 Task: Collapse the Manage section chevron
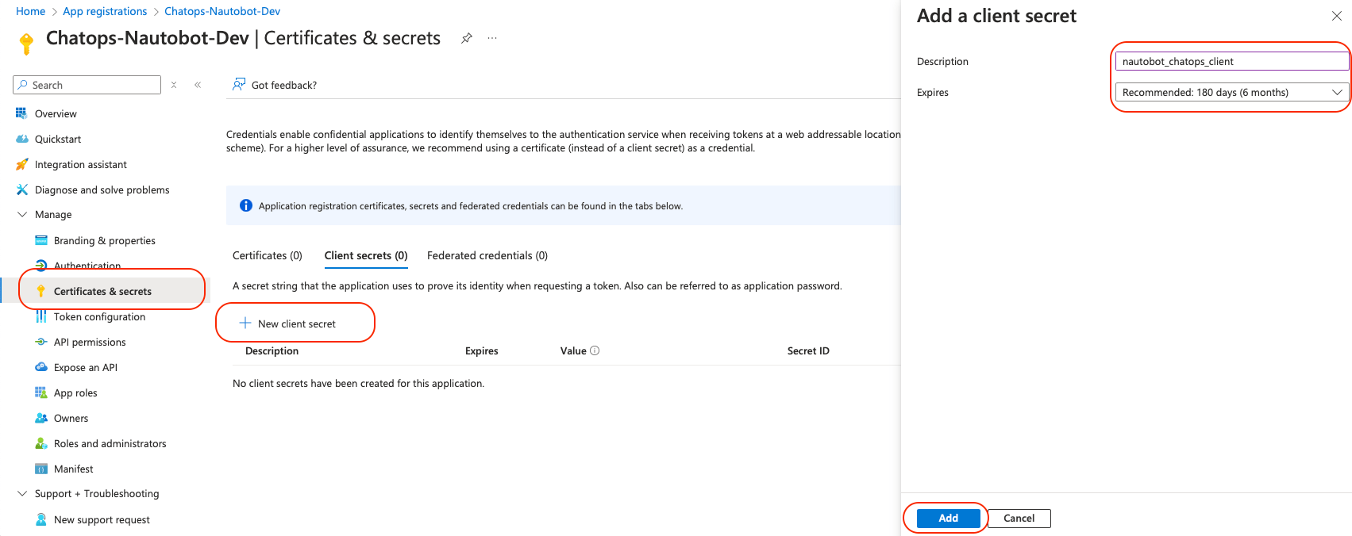click(x=21, y=214)
